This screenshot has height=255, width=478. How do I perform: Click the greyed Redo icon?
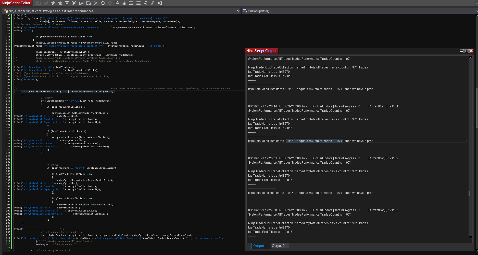(x=110, y=3)
